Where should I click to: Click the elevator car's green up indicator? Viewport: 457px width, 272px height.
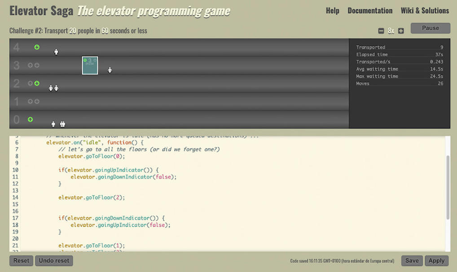point(85,60)
